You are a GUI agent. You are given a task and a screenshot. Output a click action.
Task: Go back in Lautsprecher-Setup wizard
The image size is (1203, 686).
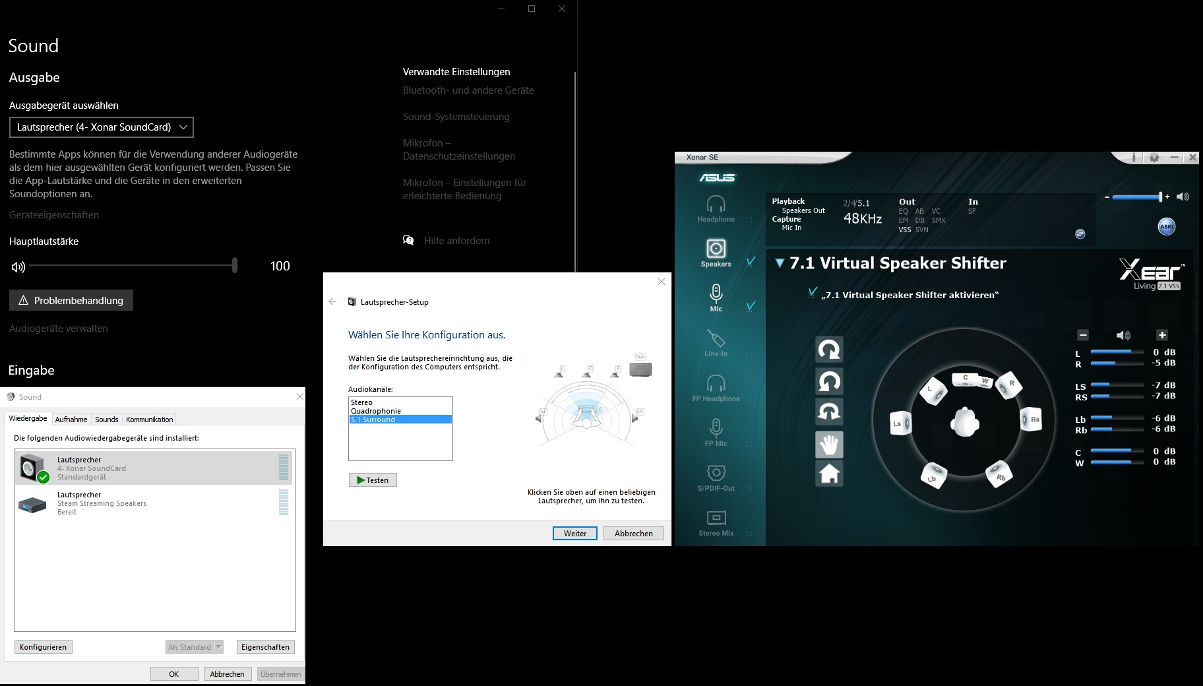(332, 301)
